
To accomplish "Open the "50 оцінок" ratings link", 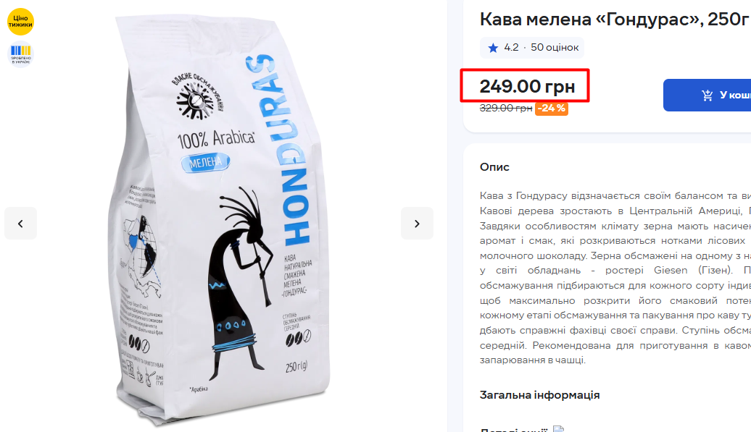I will click(555, 47).
